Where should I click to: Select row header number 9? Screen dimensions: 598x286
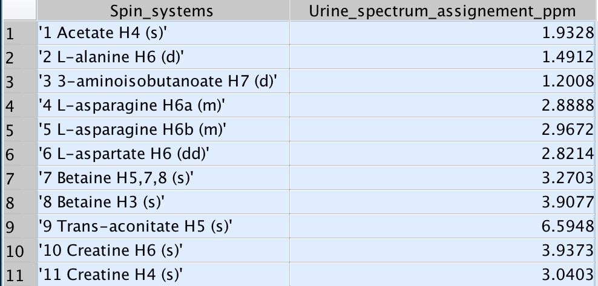(8, 227)
